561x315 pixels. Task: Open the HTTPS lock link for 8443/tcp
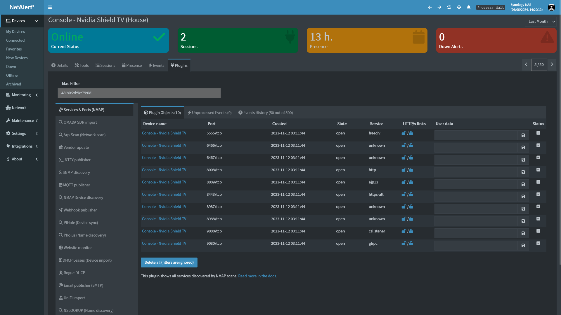click(x=411, y=194)
